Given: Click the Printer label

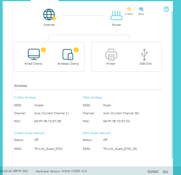Looking at the screenshot, I should click(x=111, y=64).
